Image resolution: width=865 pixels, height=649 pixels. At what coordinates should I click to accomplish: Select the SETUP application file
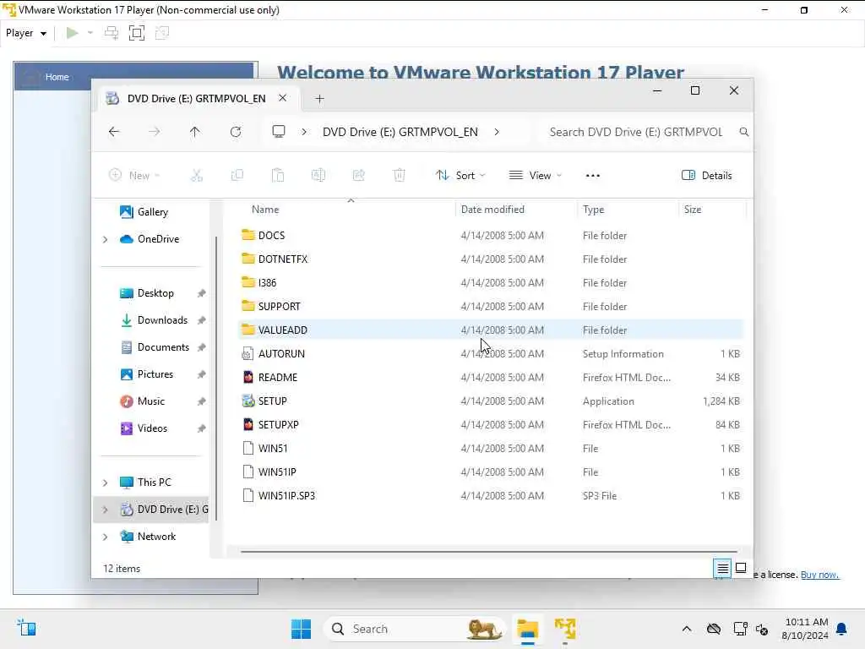pyautogui.click(x=491, y=401)
